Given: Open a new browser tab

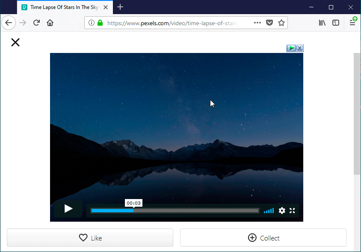Looking at the screenshot, I should pos(120,7).
